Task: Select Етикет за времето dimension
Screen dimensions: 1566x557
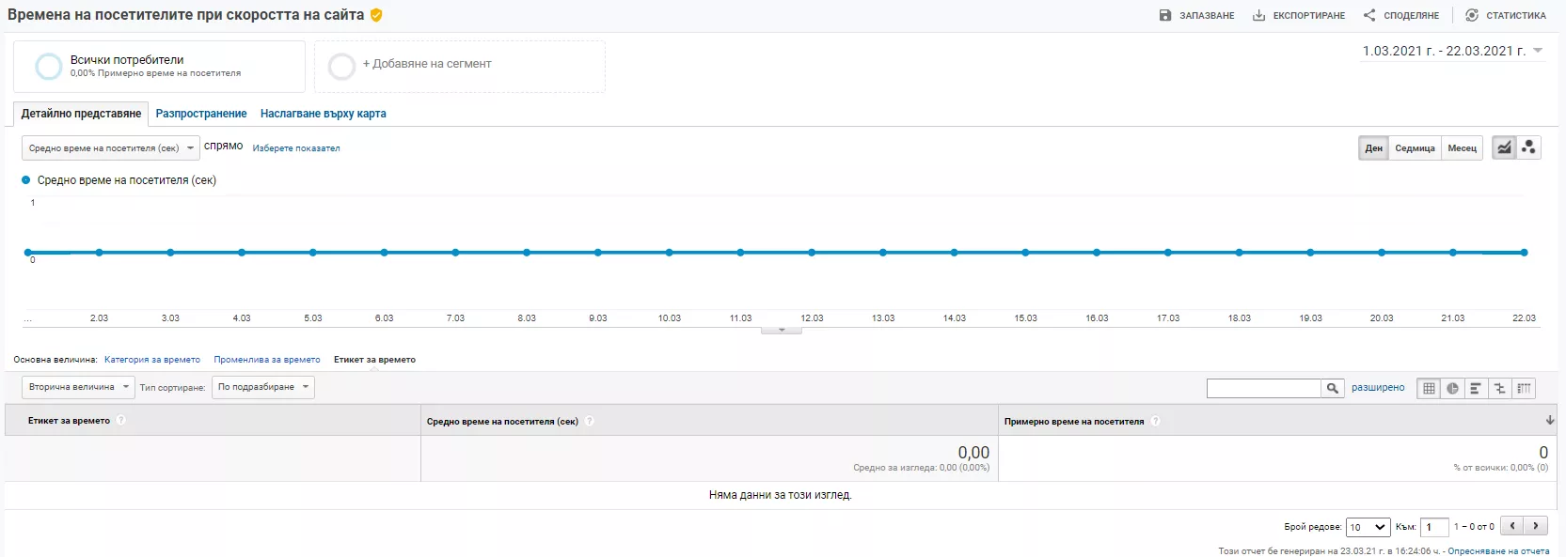Action: pyautogui.click(x=374, y=360)
